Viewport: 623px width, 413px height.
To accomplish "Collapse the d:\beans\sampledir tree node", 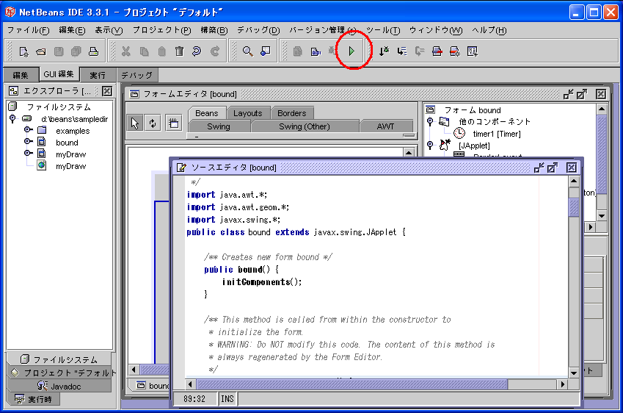I will click(12, 118).
